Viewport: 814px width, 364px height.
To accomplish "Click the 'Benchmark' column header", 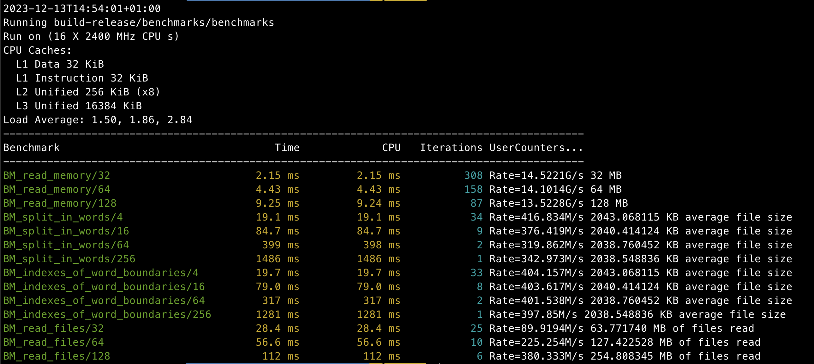I will pos(31,148).
